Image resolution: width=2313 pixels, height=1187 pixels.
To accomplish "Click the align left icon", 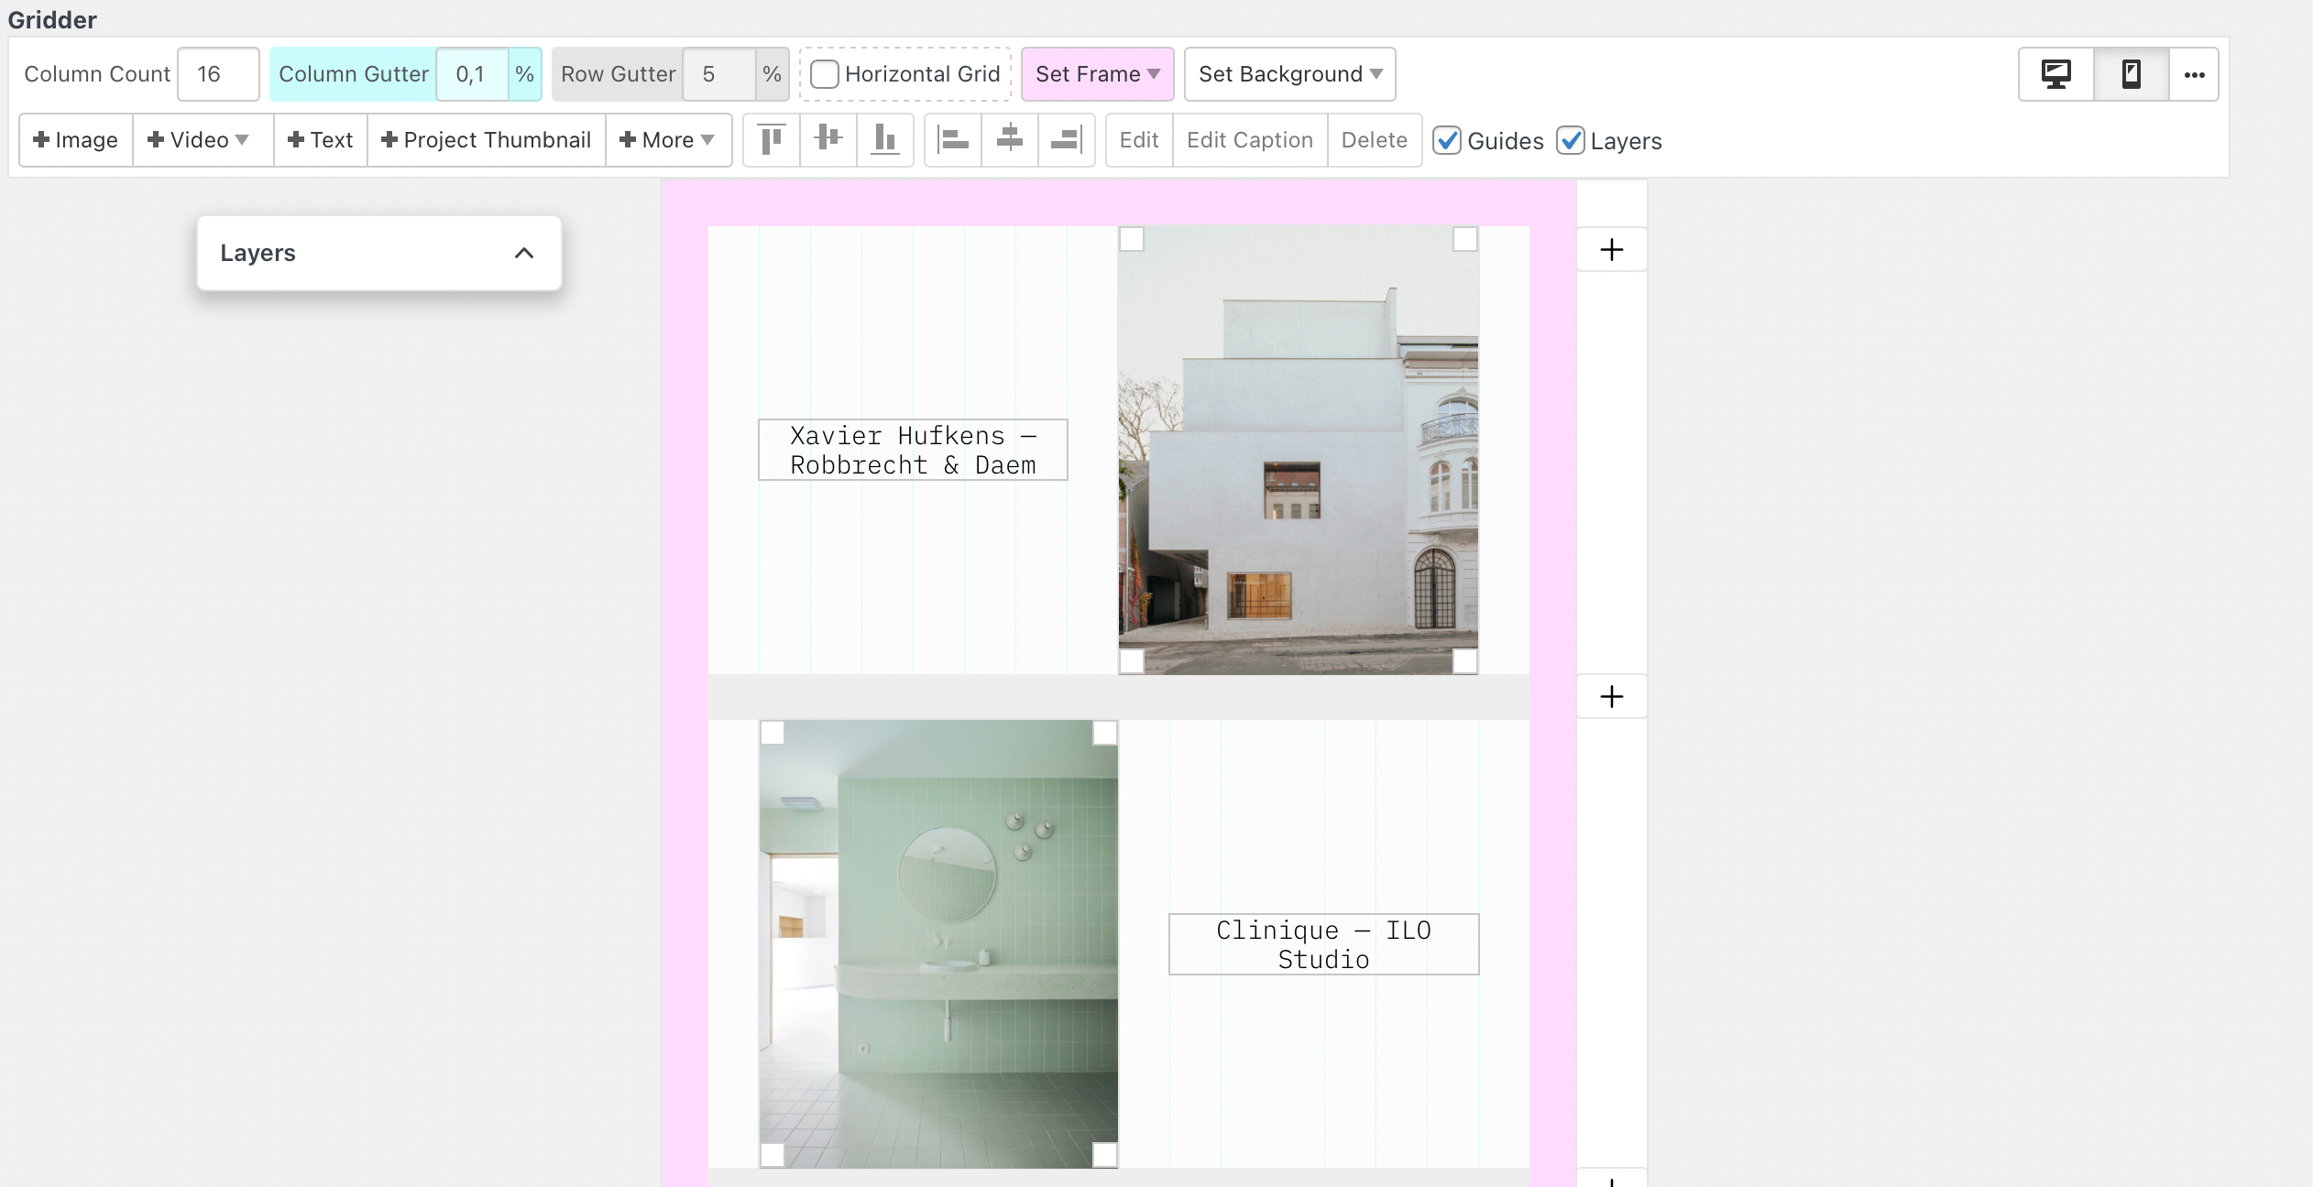I will click(x=953, y=140).
